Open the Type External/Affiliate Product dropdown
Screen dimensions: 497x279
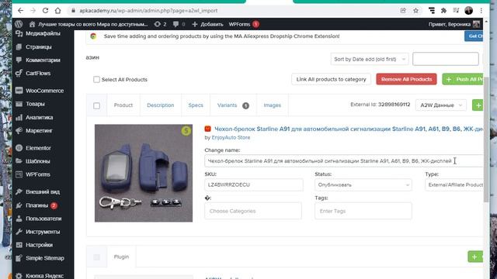tap(455, 184)
